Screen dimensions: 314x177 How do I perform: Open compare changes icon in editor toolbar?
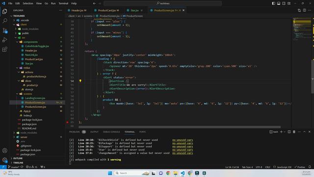299,10
